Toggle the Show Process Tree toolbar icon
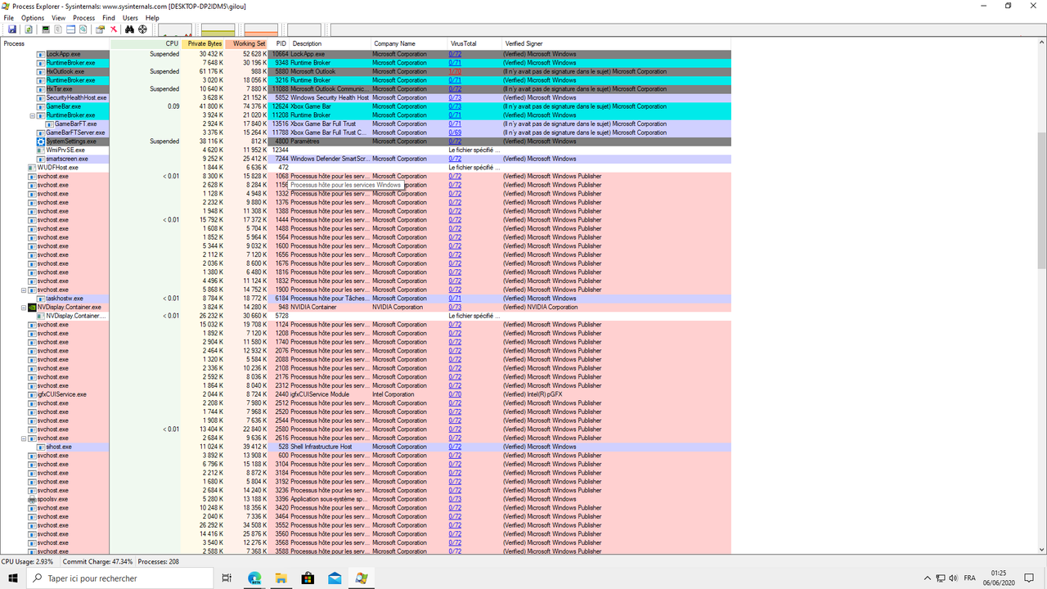 [59, 29]
